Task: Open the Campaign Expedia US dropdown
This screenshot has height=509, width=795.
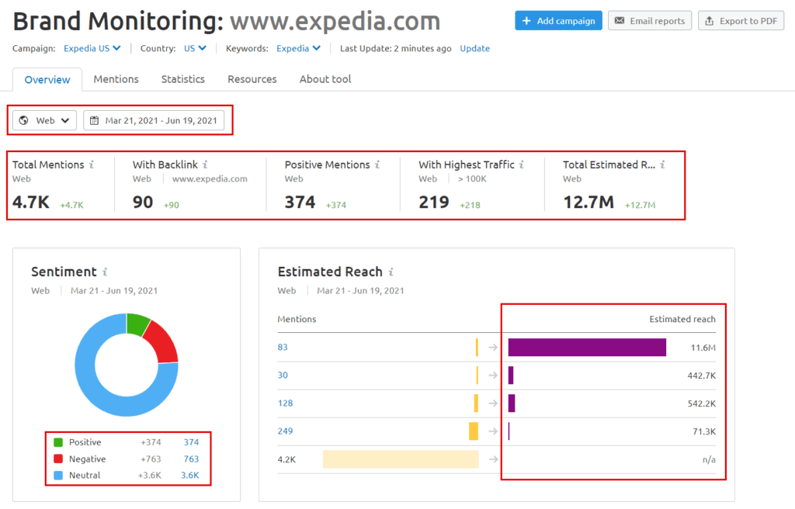Action: click(92, 49)
